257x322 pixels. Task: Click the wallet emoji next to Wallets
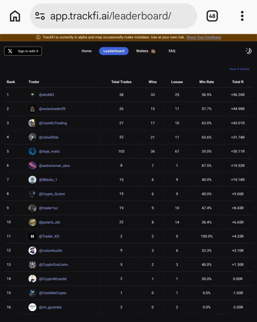[153, 51]
